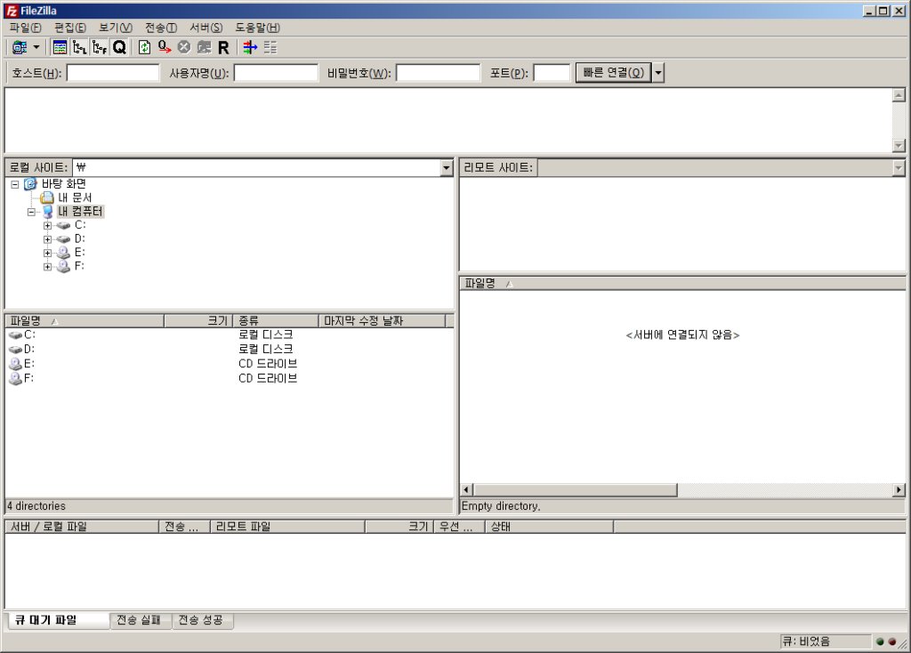Open the 로컬 사이트 path dropdown
This screenshot has height=653, width=911.
point(446,168)
